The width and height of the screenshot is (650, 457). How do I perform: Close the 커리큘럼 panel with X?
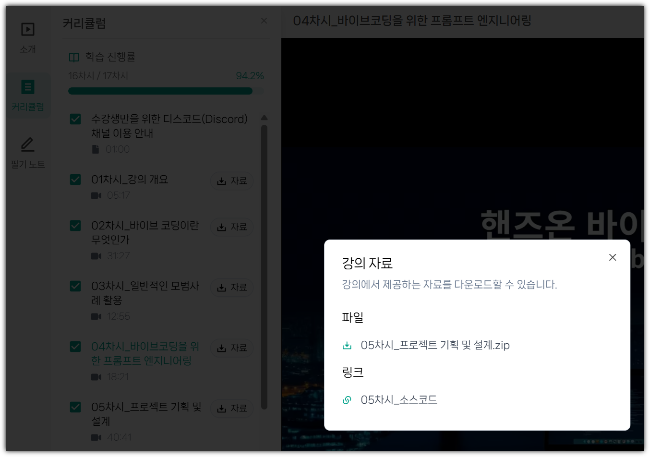coord(264,21)
